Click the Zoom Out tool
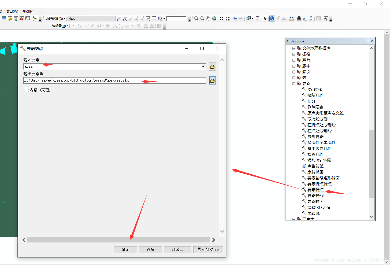 (x=202, y=19)
